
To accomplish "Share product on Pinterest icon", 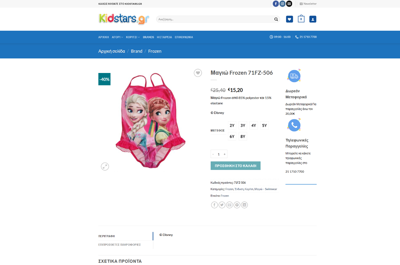I will pyautogui.click(x=237, y=205).
